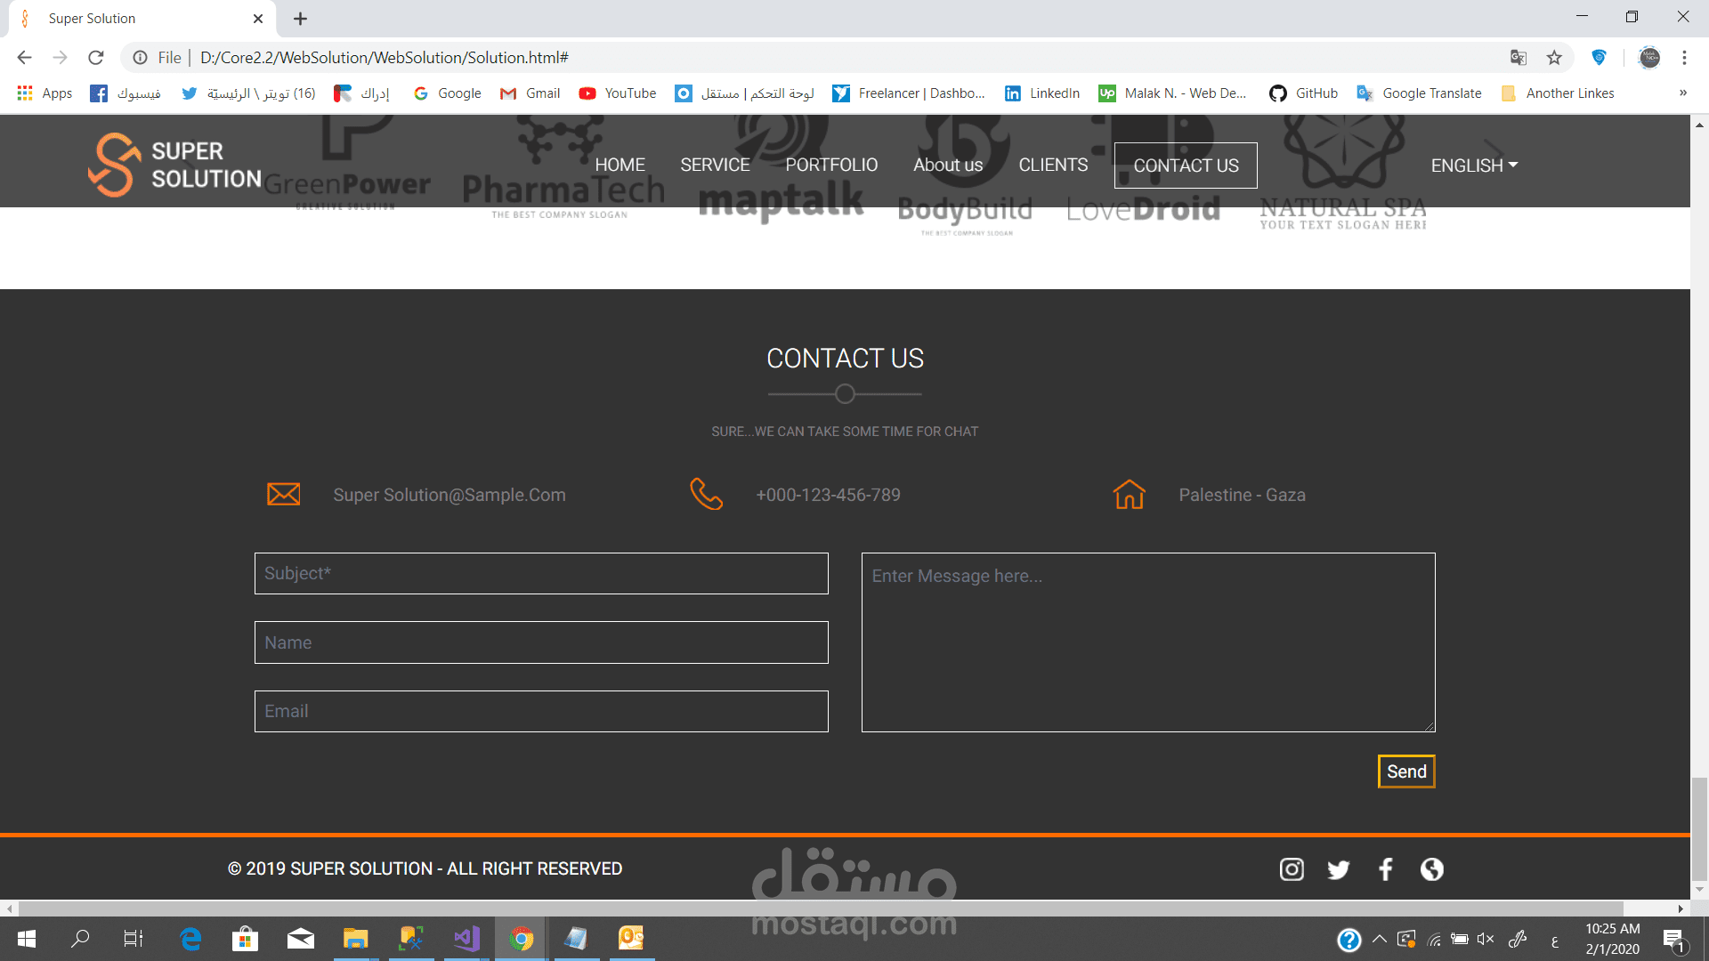Click the vertical page scrollbar thumb

1699,828
